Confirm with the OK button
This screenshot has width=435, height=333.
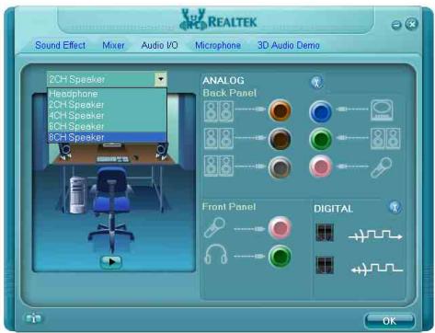tap(390, 321)
